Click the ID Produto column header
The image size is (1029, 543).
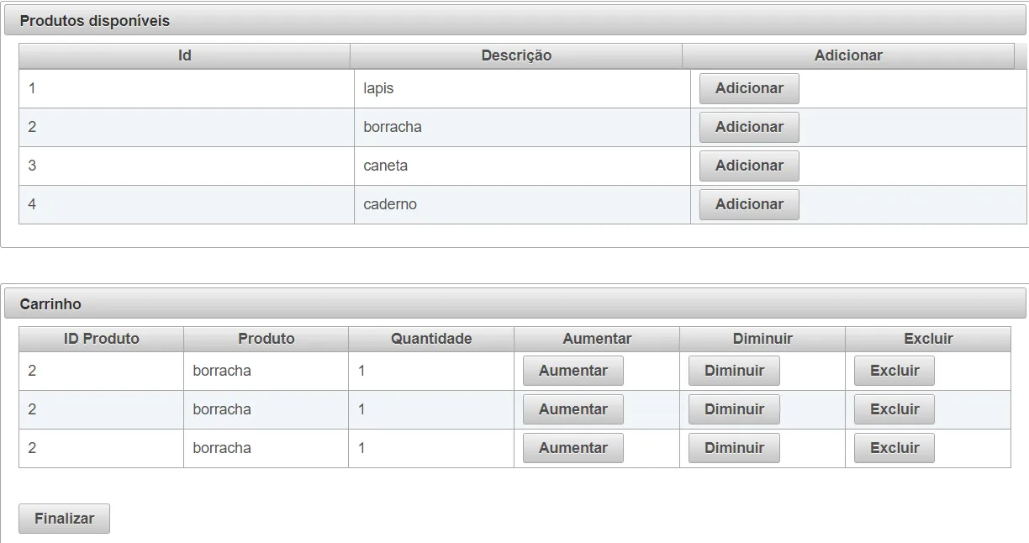click(102, 339)
